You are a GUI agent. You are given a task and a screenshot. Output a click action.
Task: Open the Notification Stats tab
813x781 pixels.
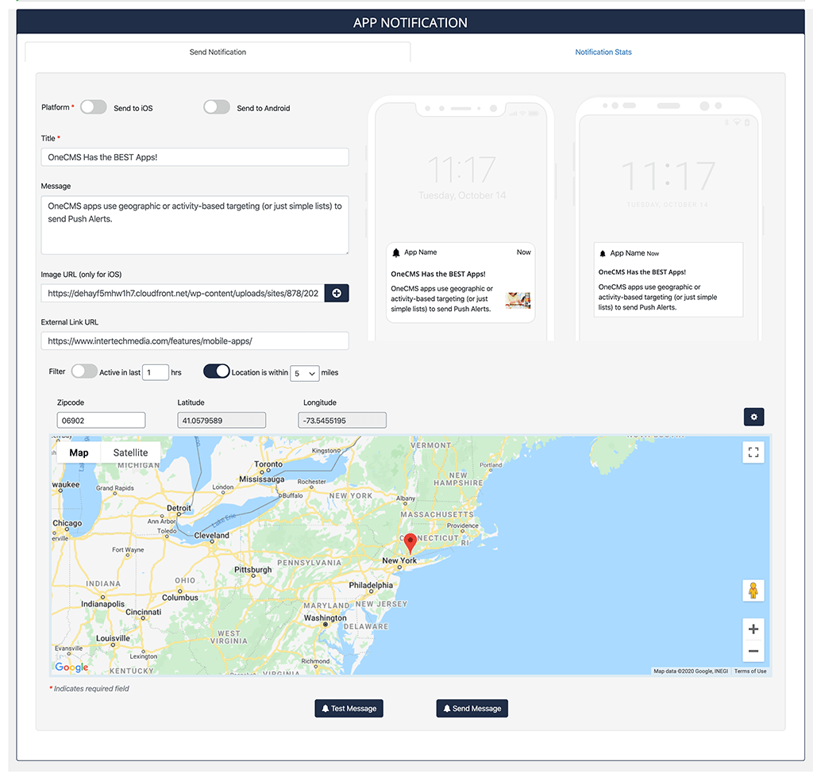click(603, 52)
